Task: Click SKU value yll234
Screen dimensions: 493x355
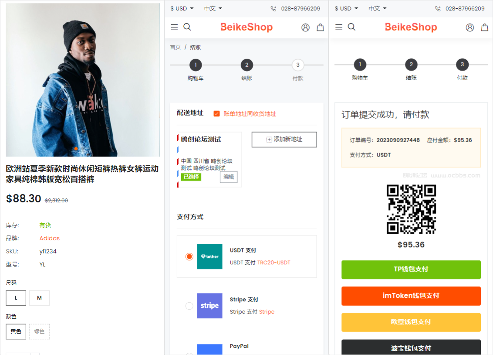Action: point(48,252)
